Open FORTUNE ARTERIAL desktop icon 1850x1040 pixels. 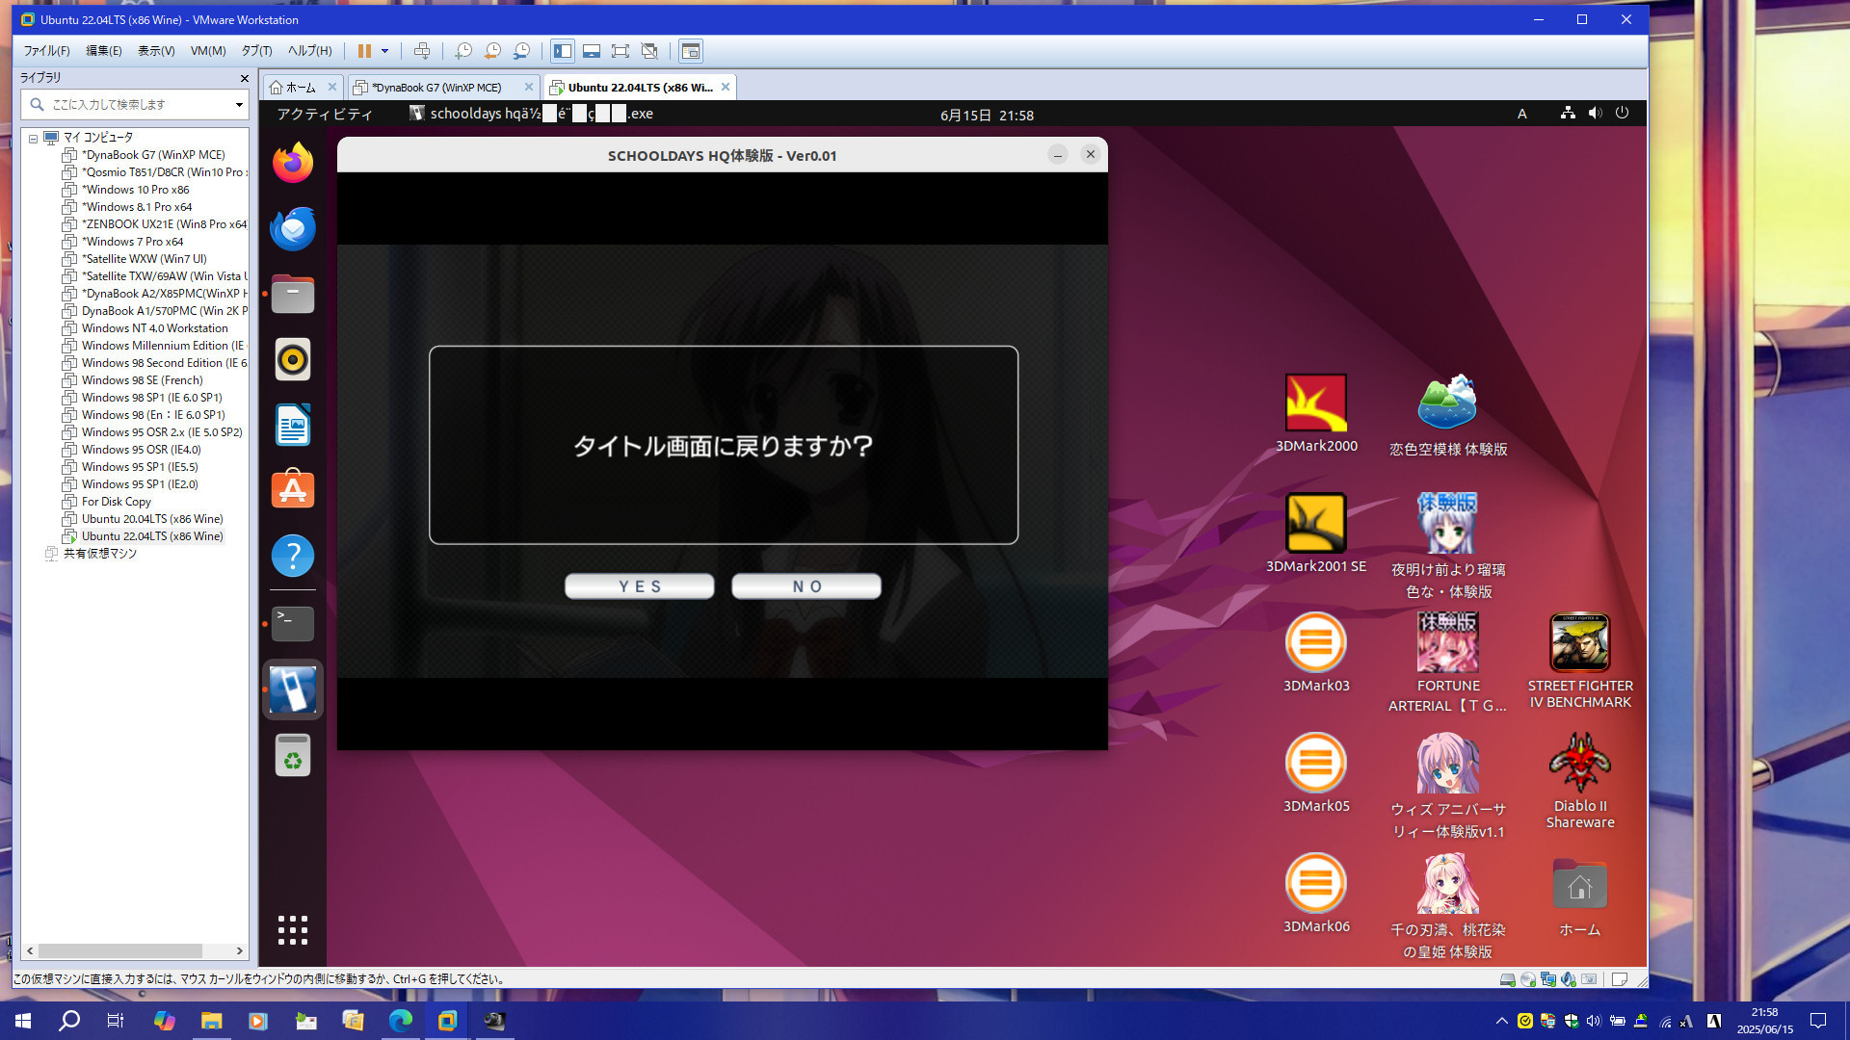coord(1448,663)
